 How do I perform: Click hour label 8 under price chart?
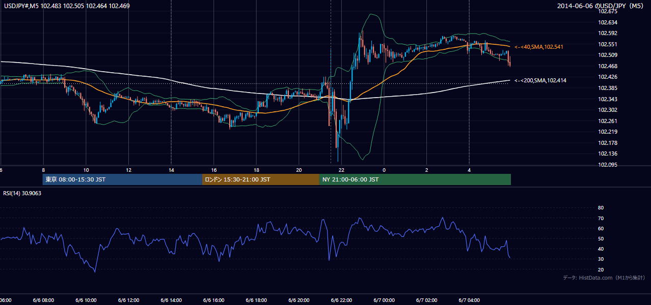point(43,170)
